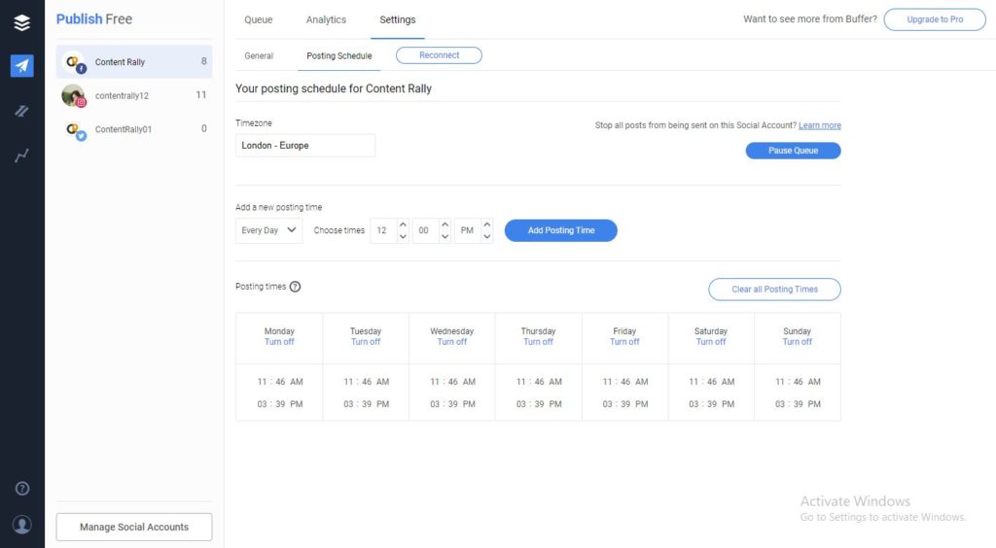Click Wednesday's 03:39 PM posting time
The width and height of the screenshot is (996, 548).
click(452, 404)
